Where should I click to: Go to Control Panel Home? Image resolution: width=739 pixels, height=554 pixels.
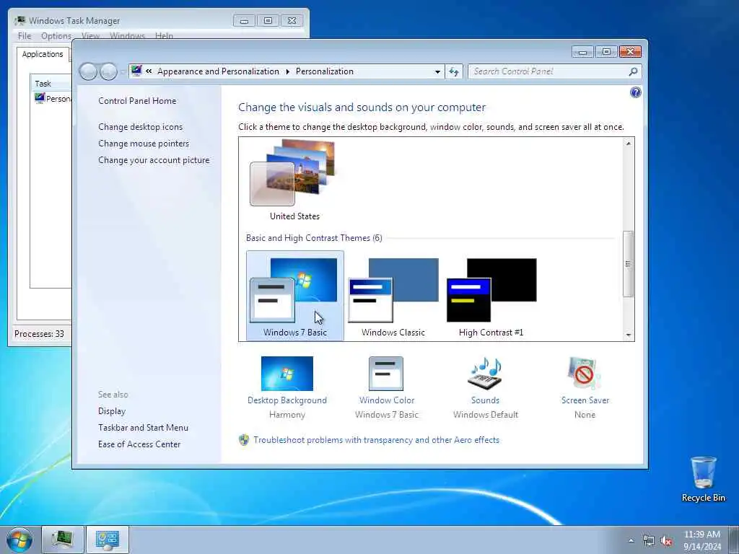(137, 101)
